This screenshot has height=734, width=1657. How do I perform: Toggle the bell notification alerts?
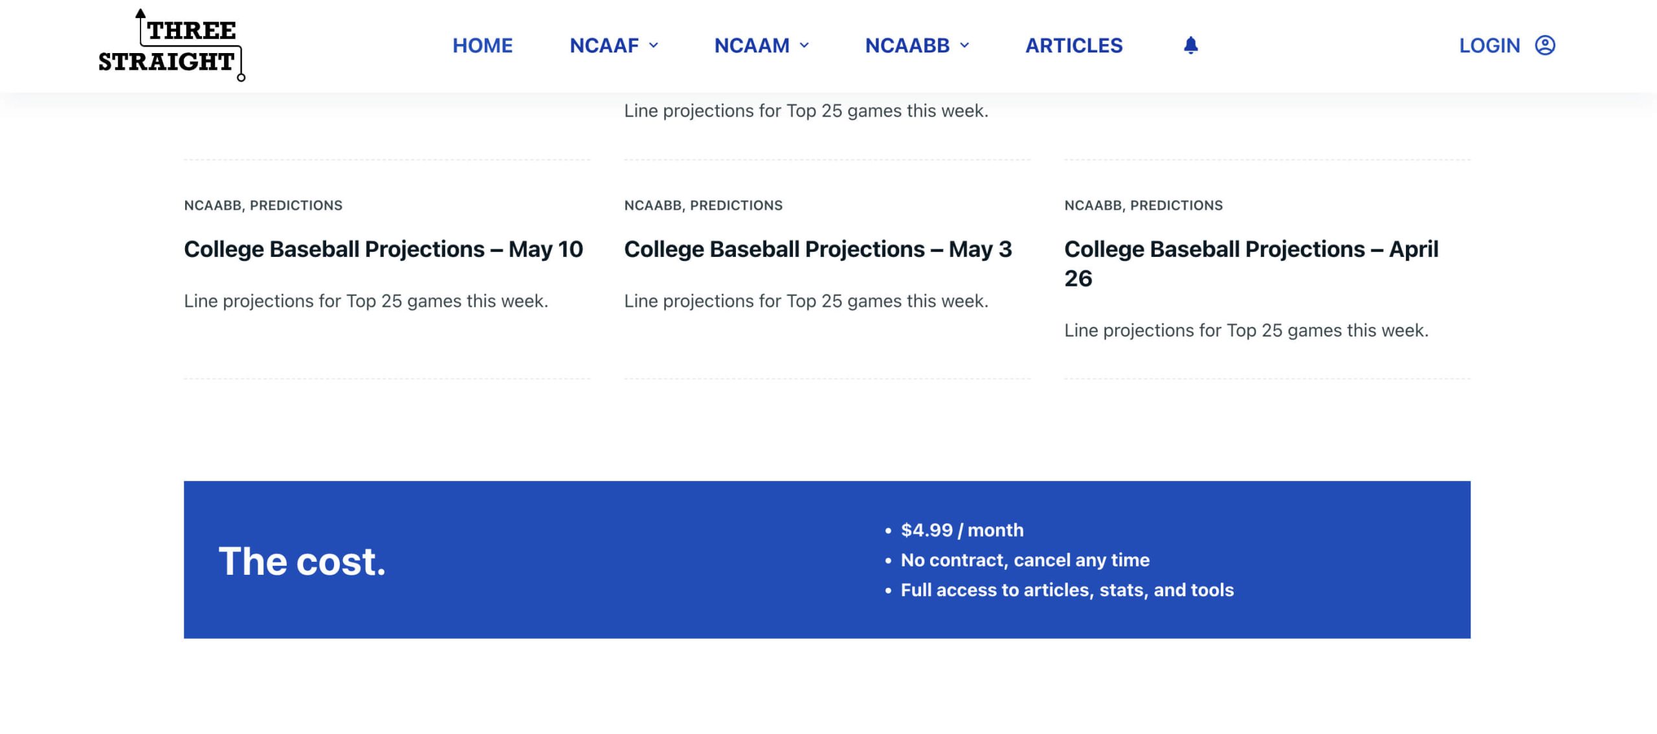[x=1190, y=45]
